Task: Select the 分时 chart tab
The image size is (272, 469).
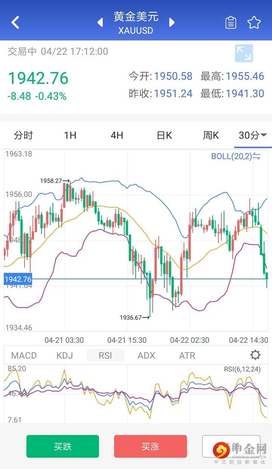Action: coord(23,135)
